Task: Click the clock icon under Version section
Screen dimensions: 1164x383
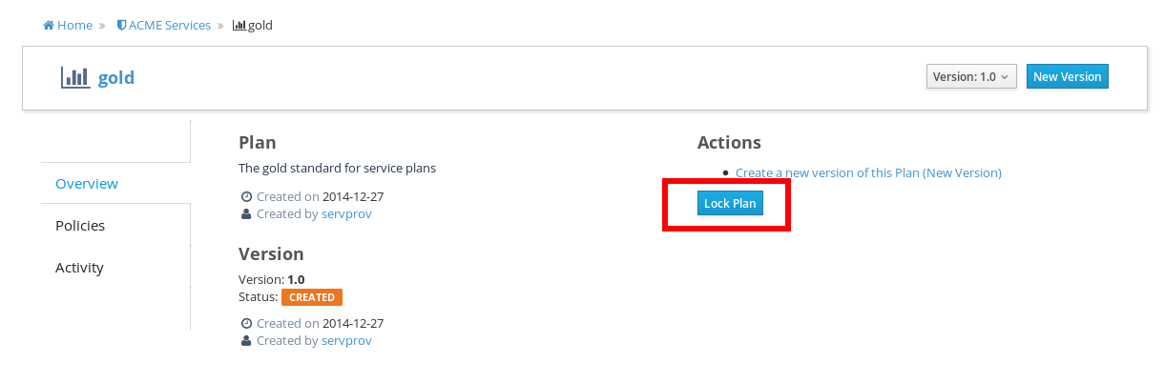Action: click(x=246, y=324)
